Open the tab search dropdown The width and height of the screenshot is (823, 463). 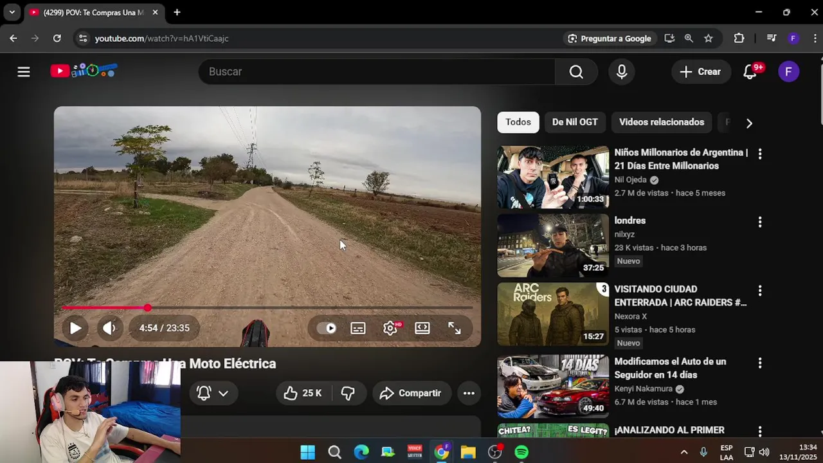pyautogui.click(x=12, y=12)
